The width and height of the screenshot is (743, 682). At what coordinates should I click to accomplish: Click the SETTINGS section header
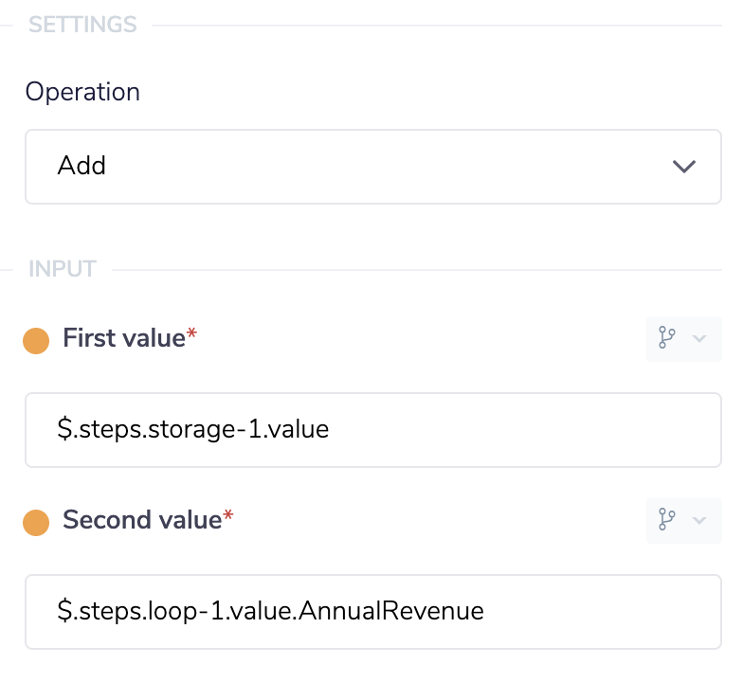[82, 25]
